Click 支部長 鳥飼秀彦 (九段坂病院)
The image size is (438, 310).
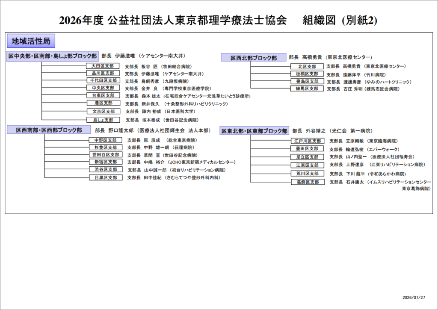click(x=157, y=81)
